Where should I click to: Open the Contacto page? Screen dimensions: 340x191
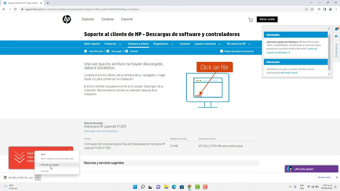(x=185, y=44)
